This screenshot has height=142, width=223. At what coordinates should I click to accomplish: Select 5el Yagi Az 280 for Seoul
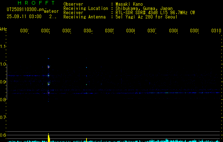(146, 17)
